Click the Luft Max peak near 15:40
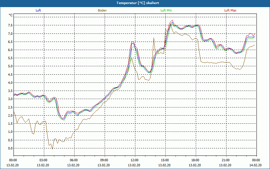The width and height of the screenshot is (270, 169). click(x=172, y=20)
